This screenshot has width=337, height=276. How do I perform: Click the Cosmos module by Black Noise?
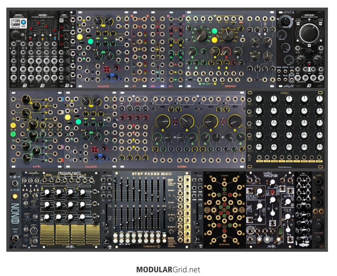[x=224, y=210]
